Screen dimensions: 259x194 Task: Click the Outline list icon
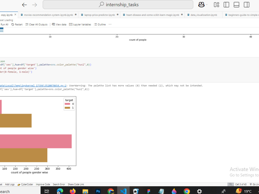coord(96,24)
